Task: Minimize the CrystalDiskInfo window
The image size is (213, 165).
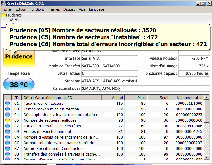Action: click(198, 3)
